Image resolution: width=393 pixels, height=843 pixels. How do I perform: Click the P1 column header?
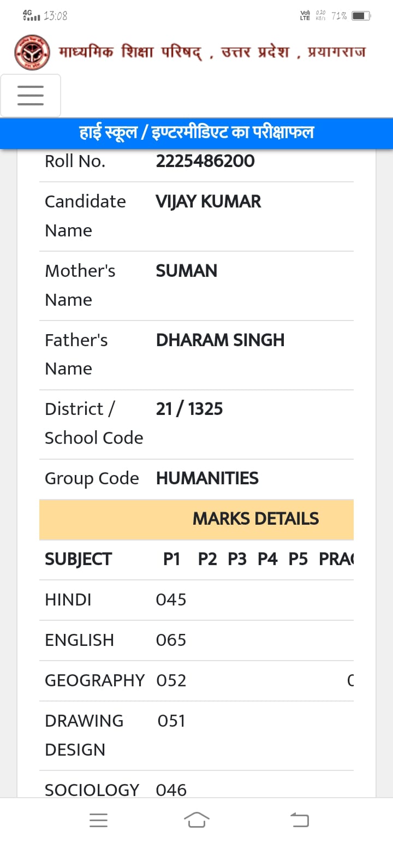pyautogui.click(x=171, y=560)
